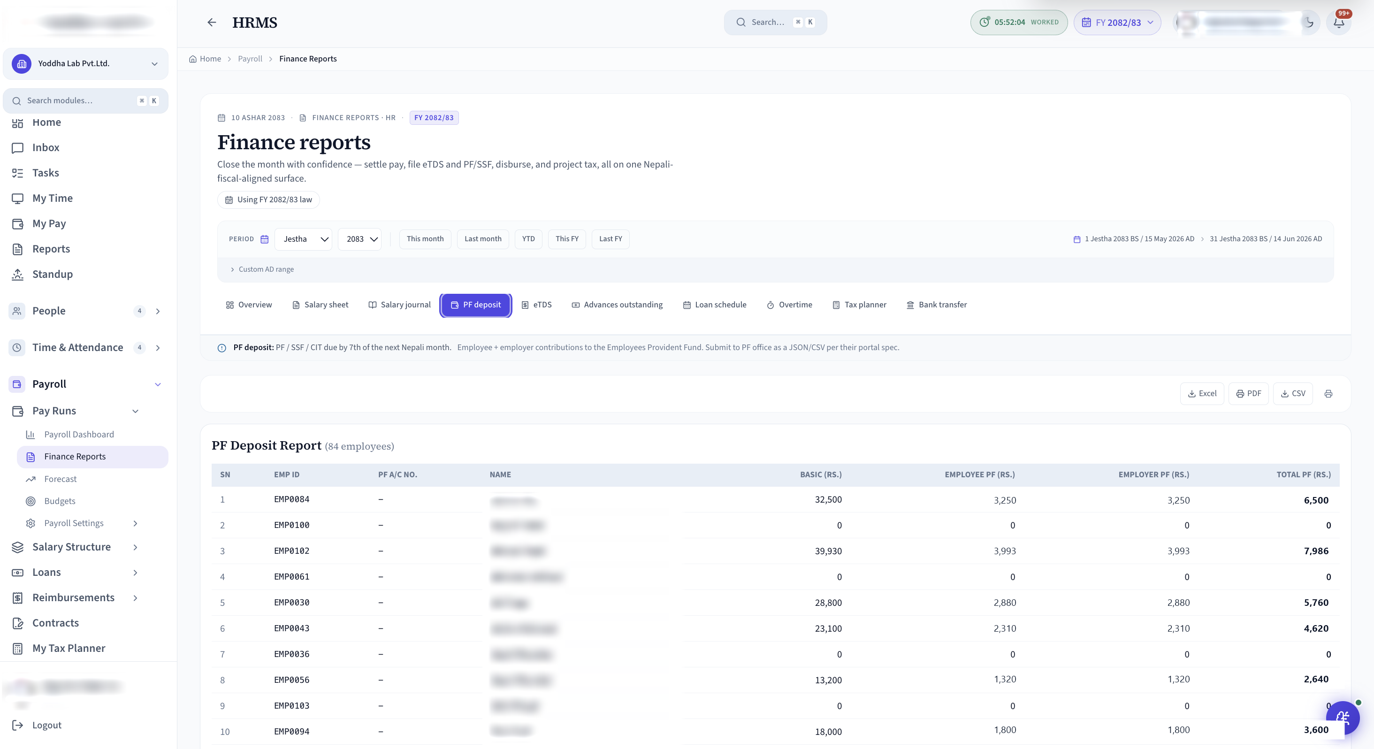Expand the Salary Structure menu
The image size is (1374, 749).
[75, 547]
